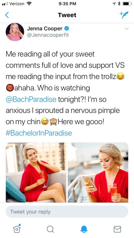
Task: Tap the Tweet header title
Action: tap(67, 15)
